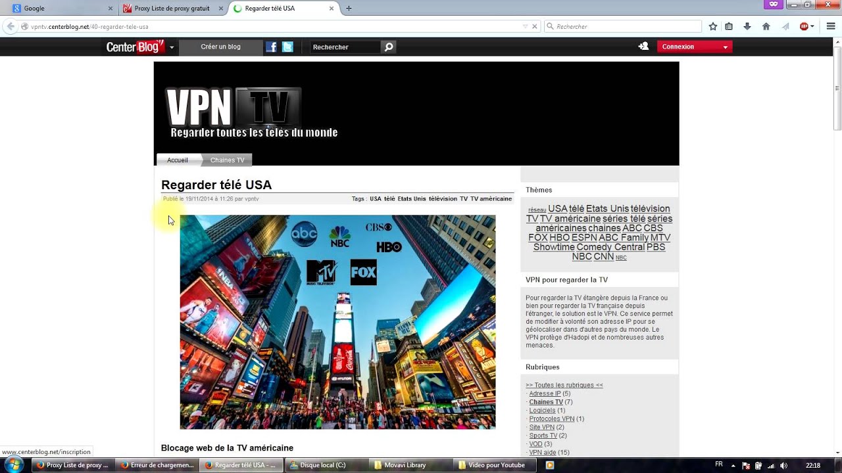
Task: Select the Regarder télé USA tab
Action: point(283,9)
